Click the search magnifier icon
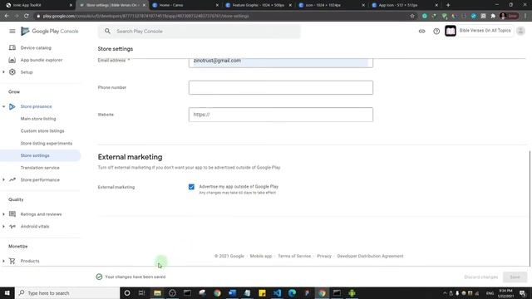Screen dimensions: 532x299 107,32
